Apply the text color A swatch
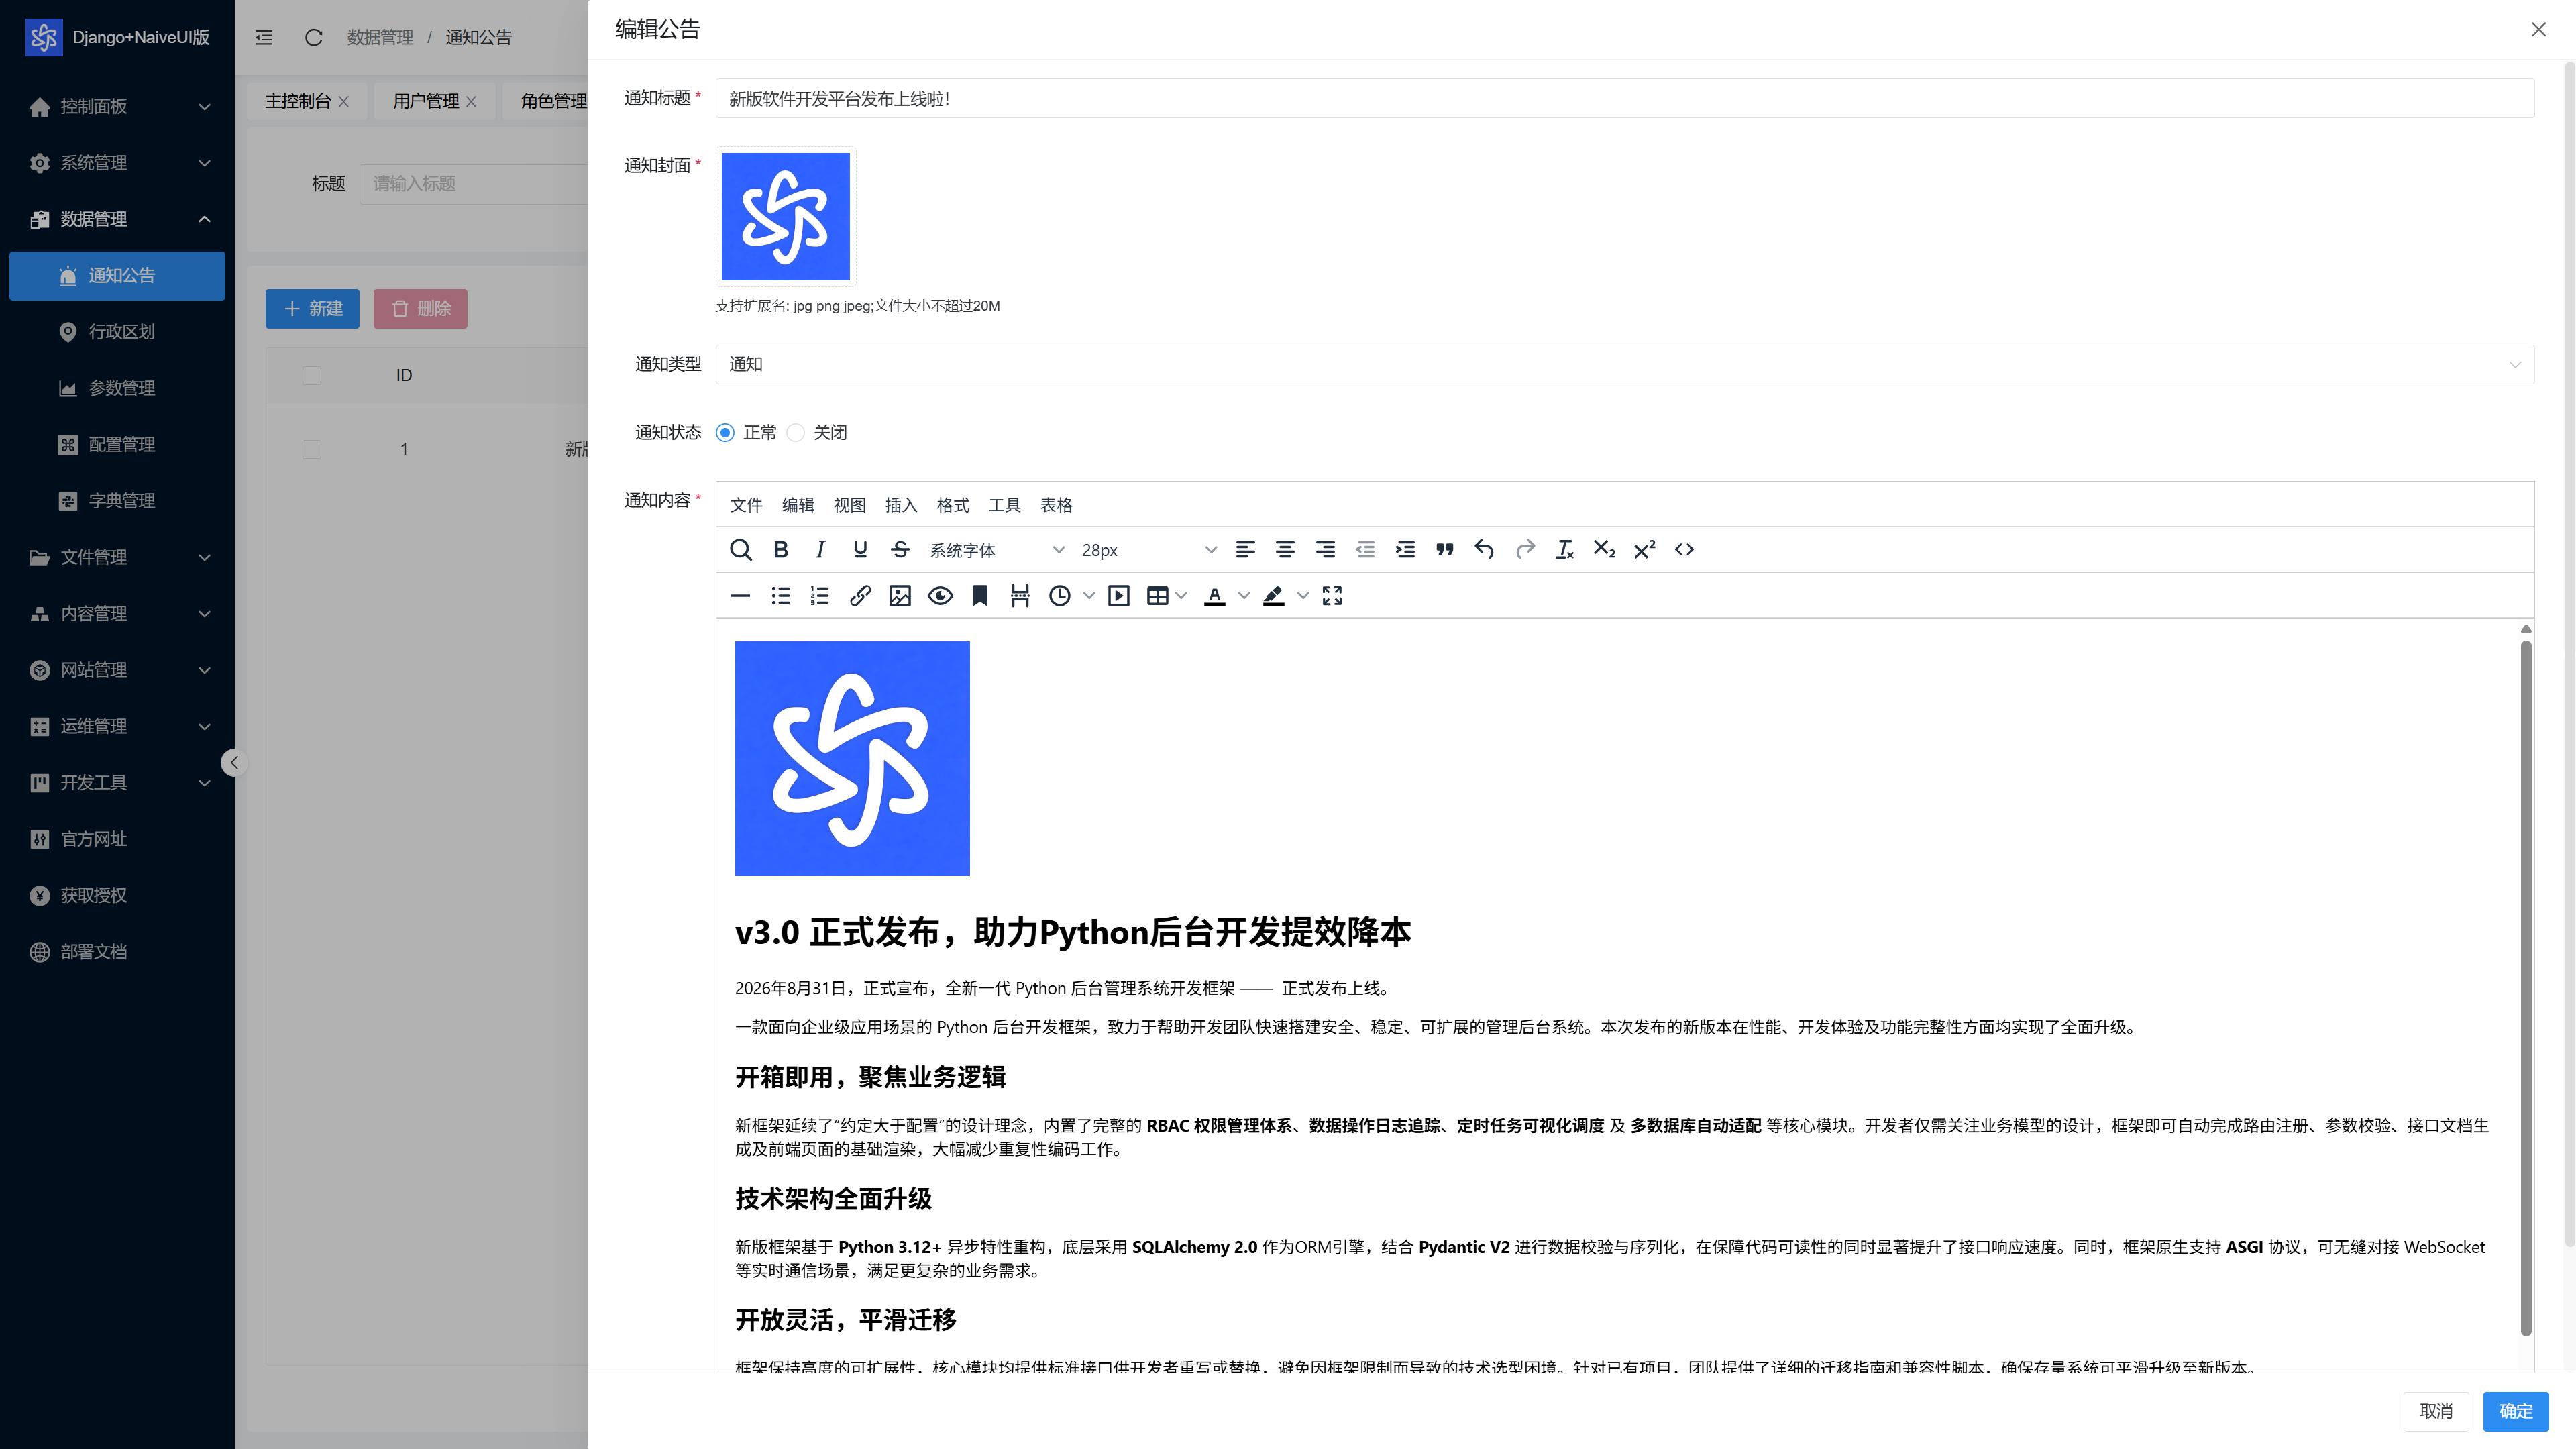The height and width of the screenshot is (1449, 2576). pos(1215,596)
